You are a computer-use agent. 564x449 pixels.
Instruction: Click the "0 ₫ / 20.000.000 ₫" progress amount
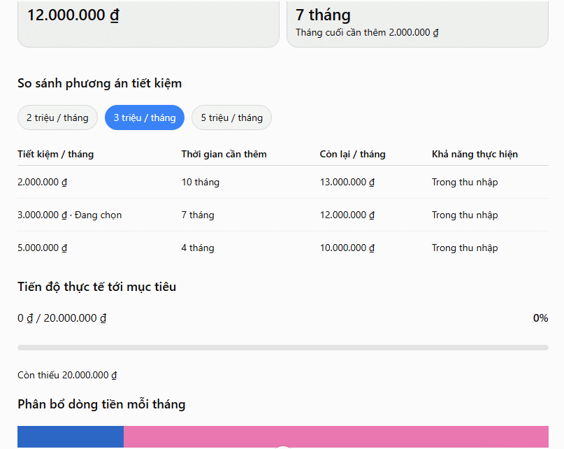[x=62, y=318]
